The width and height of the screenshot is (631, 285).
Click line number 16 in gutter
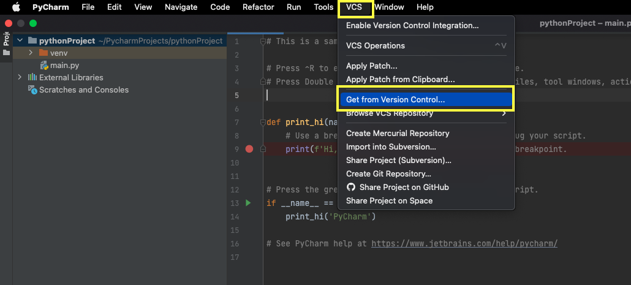click(235, 243)
